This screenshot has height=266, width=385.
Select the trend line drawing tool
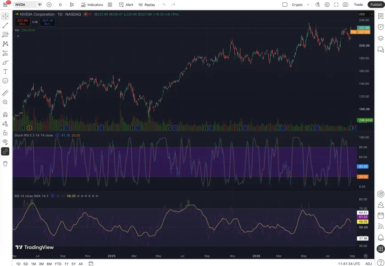(5, 25)
